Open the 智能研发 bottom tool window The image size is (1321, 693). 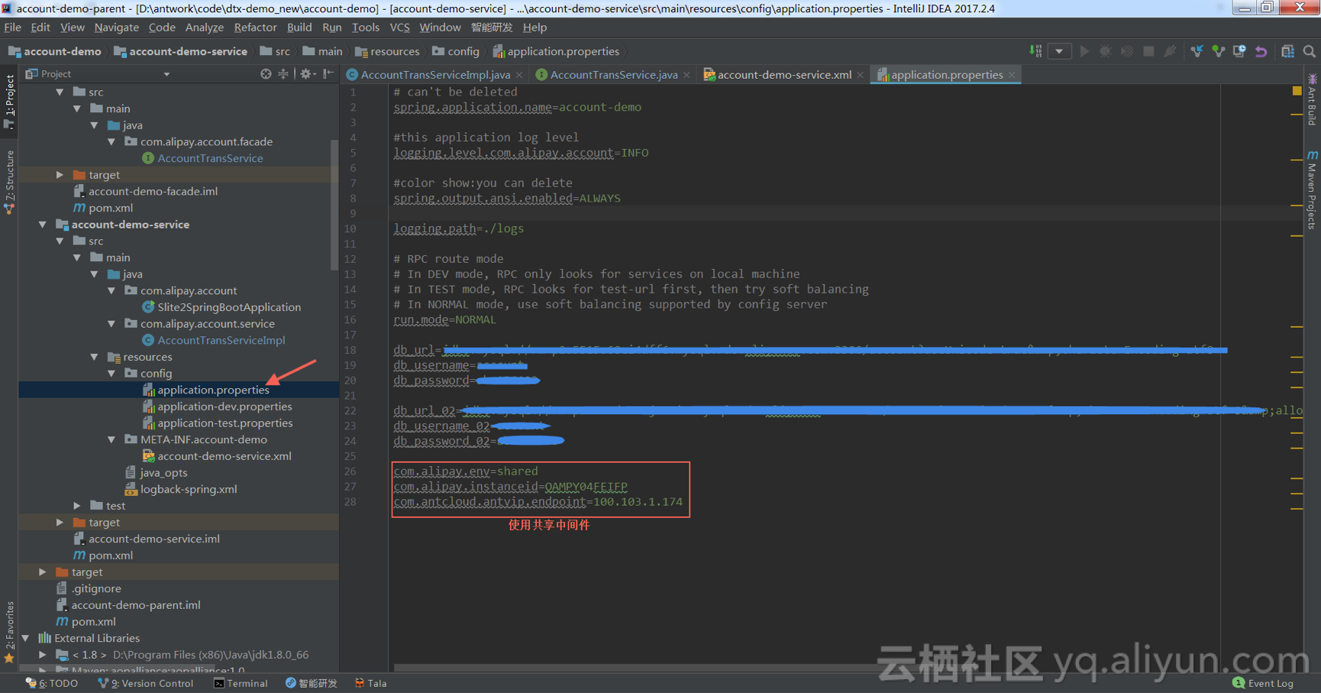[312, 683]
